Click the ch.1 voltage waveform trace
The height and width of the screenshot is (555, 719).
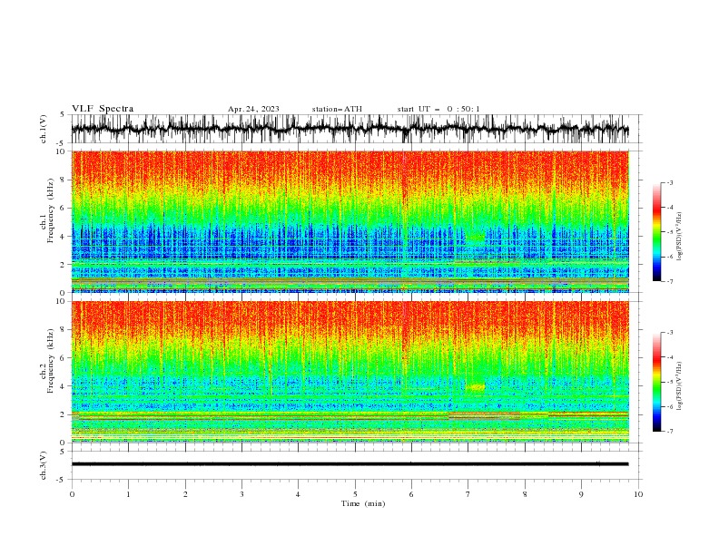pyautogui.click(x=350, y=129)
